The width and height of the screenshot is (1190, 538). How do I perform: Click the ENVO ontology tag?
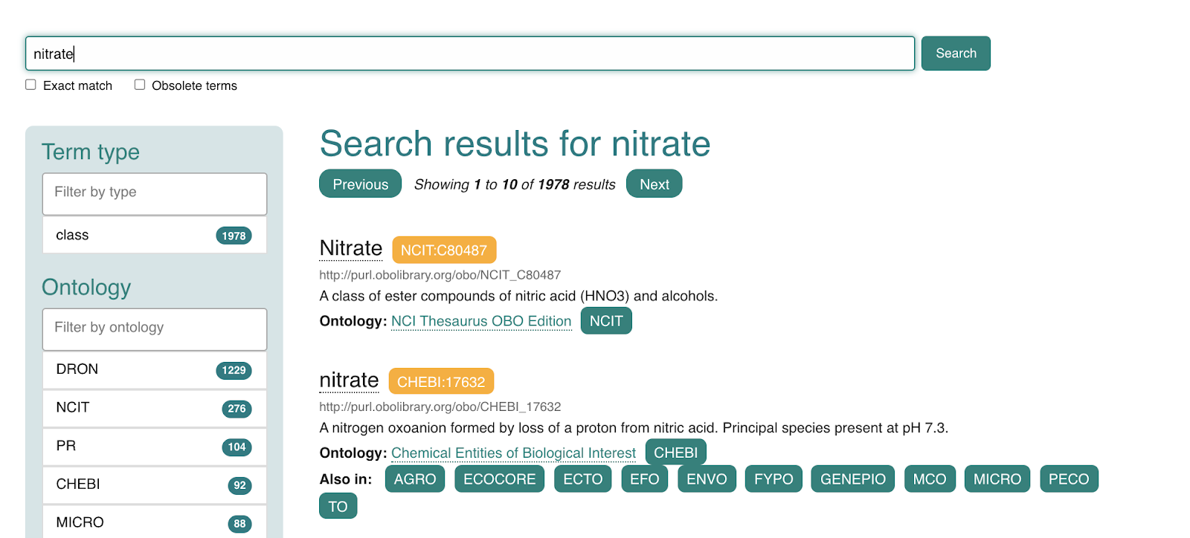pyautogui.click(x=706, y=479)
